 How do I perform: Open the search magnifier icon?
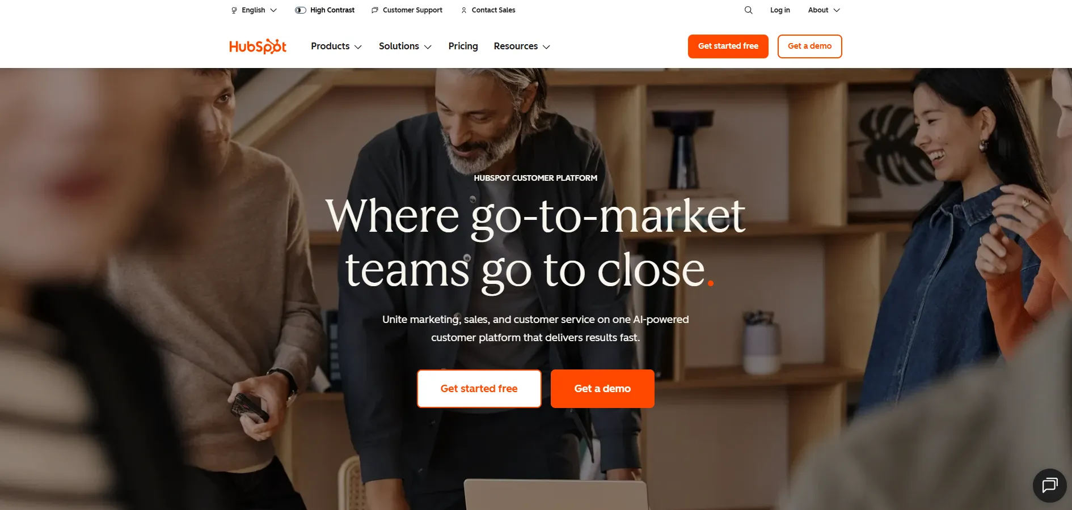(x=748, y=10)
